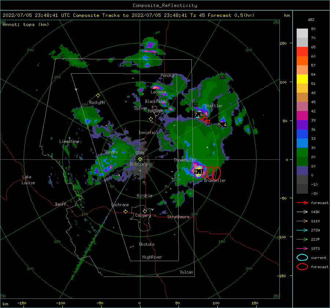Select the Cochrane label
Screen dimensions: 330x308
(120, 205)
